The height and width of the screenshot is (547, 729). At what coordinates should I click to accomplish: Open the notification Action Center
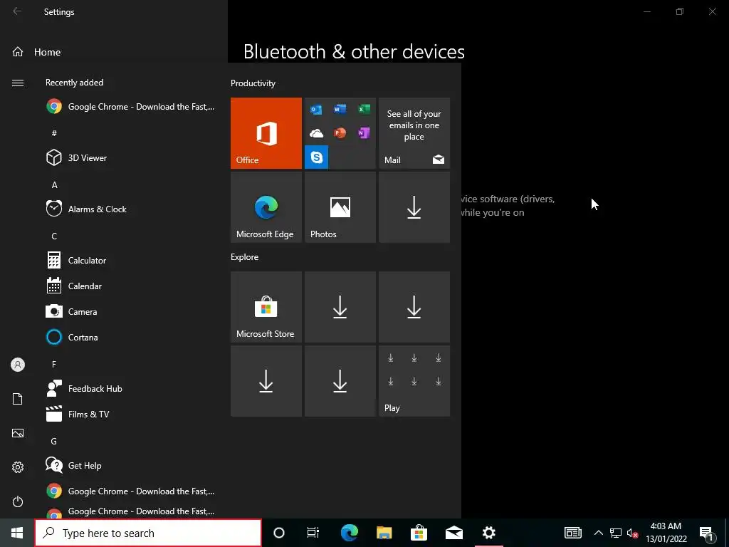click(x=706, y=533)
